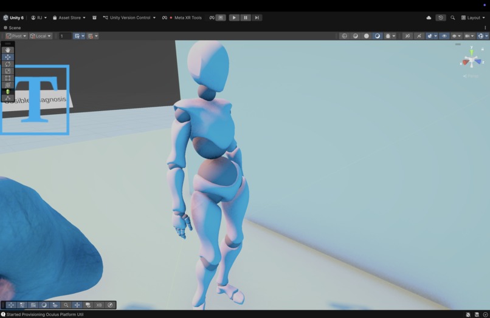
Task: Toggle grid snapping button
Action: tap(77, 36)
